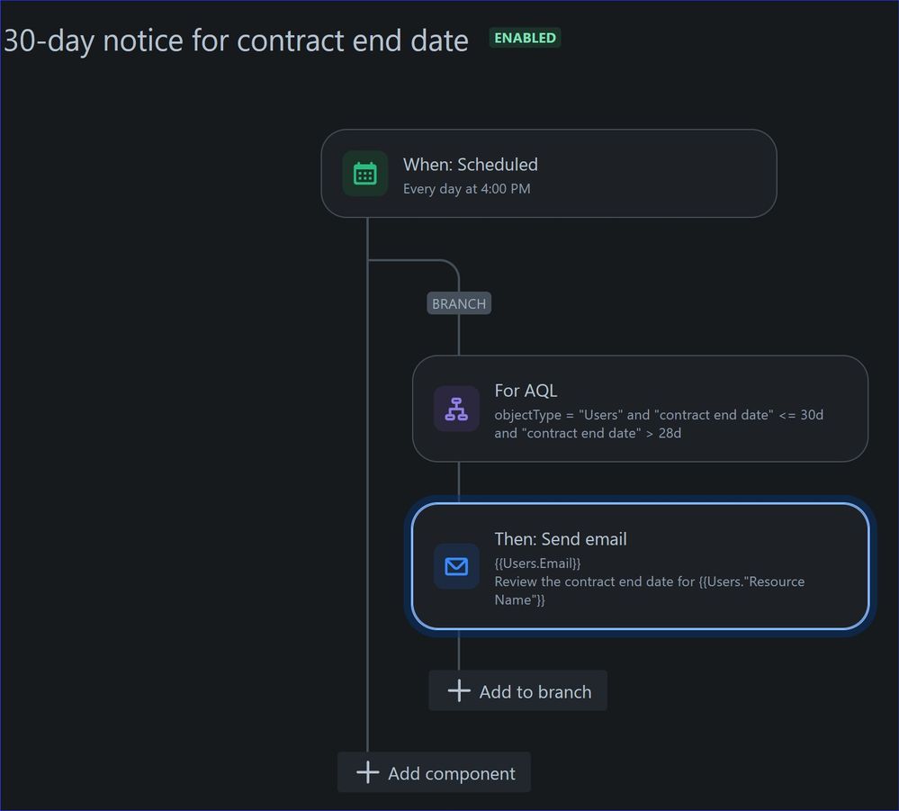Click the green calendar Scheduled trigger icon
This screenshot has width=899, height=811.
point(364,173)
